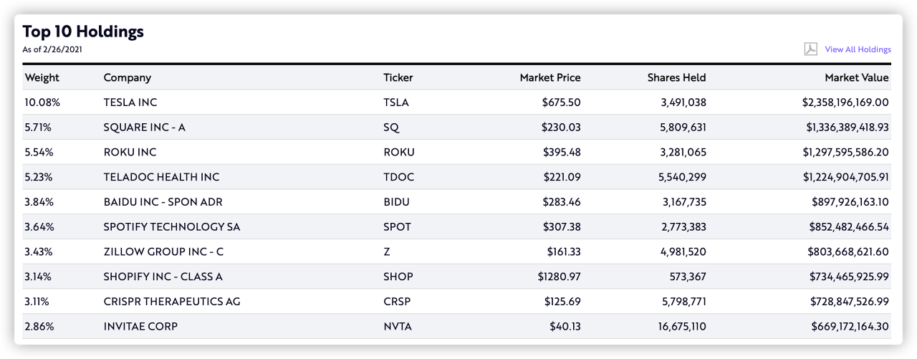
Task: Click the TESLA INC company name
Action: click(130, 102)
